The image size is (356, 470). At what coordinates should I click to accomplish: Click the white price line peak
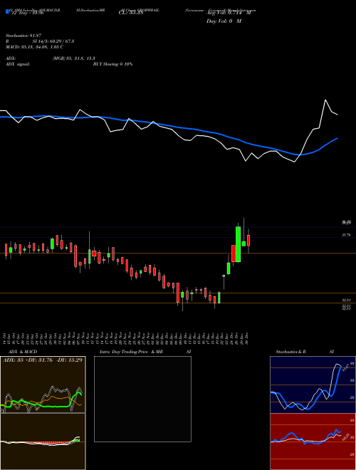point(325,100)
